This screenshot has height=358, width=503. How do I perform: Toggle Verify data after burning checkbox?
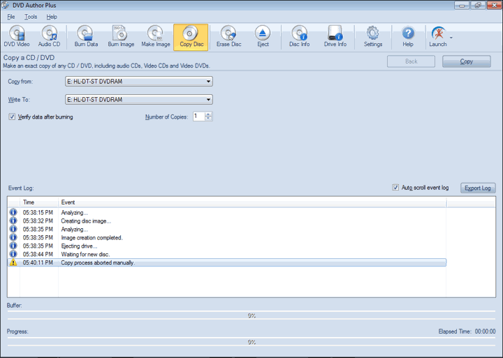(12, 117)
